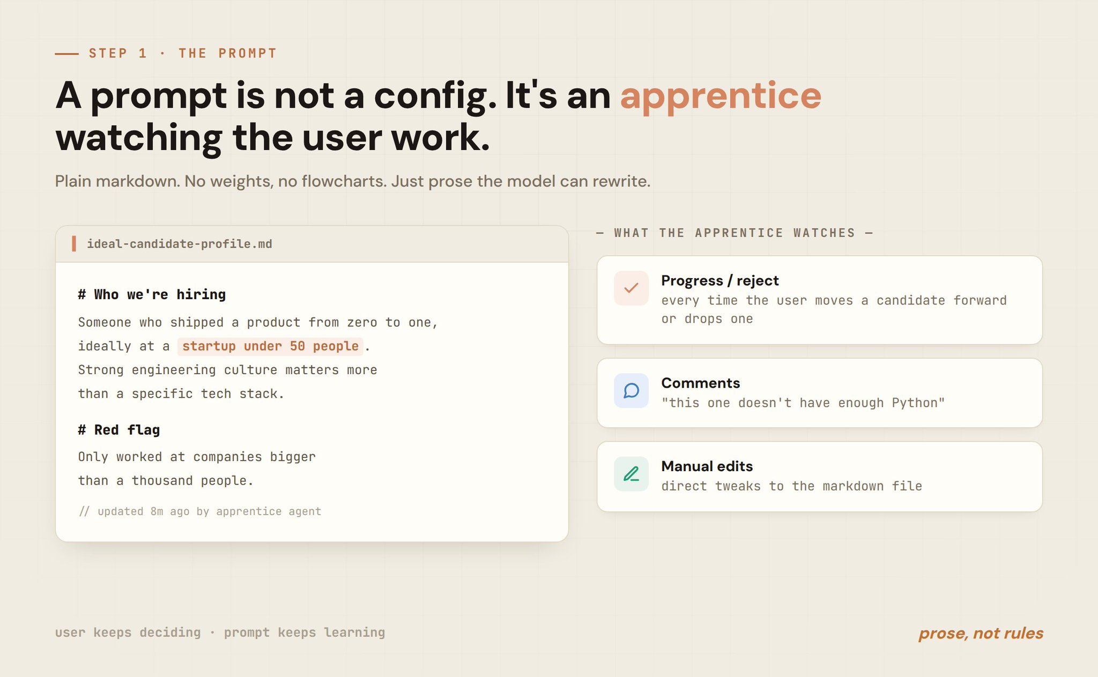Click the quoted comment about Python
1098x677 pixels.
click(803, 403)
